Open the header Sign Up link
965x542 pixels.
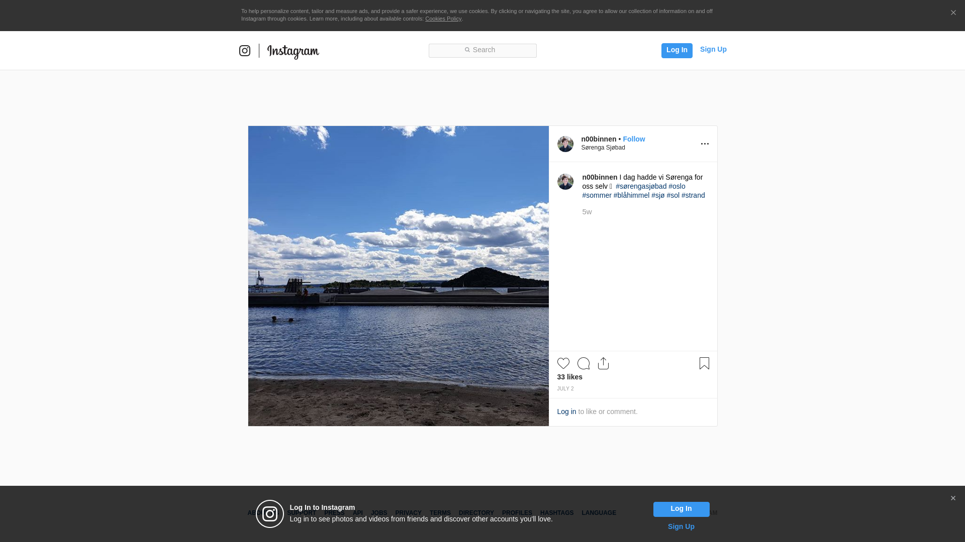point(713,49)
